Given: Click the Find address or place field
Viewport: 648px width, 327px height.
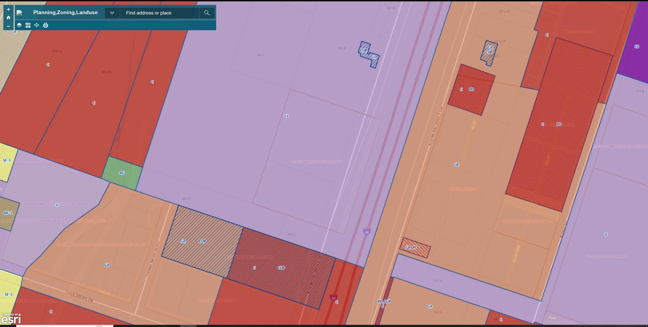Looking at the screenshot, I should (159, 13).
